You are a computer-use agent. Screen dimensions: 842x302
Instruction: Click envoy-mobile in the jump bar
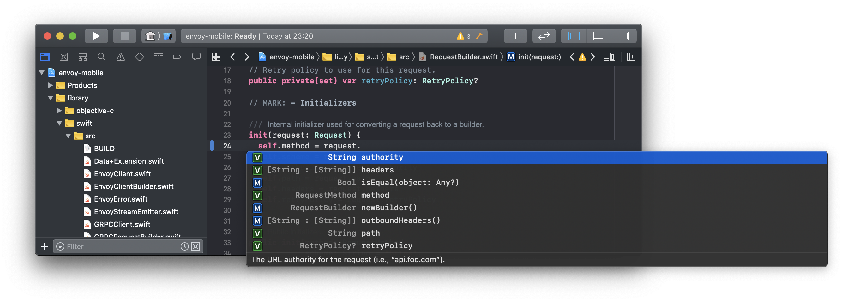tap(287, 57)
